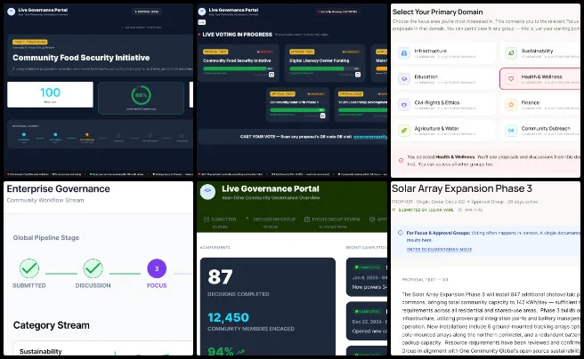Image resolution: width=584 pixels, height=359 pixels.
Task: Click the '12,450' community members engaged value
Action: 228,317
